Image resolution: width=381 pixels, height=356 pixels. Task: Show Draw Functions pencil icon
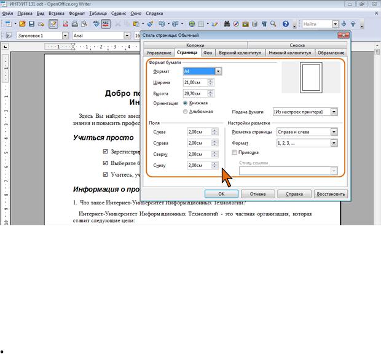coord(214,24)
